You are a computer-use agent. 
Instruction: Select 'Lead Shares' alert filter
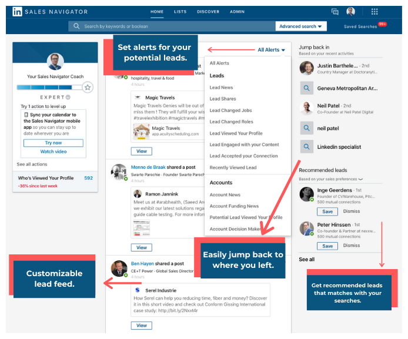[223, 99]
